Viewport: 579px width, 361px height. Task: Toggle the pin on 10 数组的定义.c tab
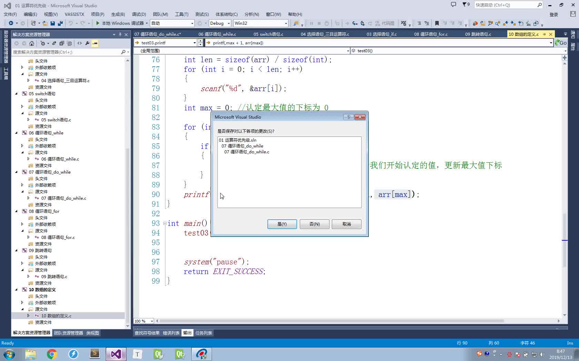(x=544, y=34)
